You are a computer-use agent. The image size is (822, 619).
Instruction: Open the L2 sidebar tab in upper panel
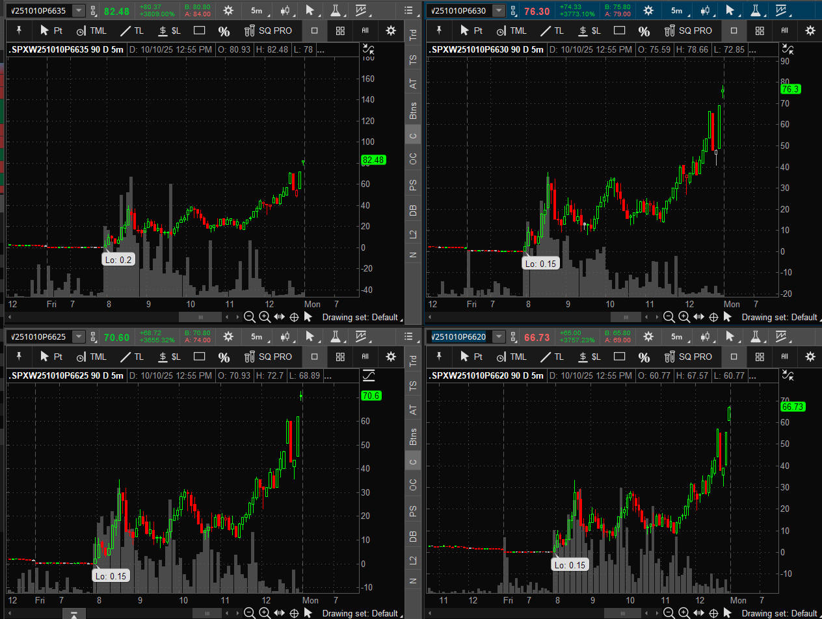413,234
